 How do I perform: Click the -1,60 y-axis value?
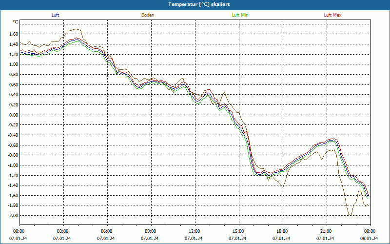14,195
